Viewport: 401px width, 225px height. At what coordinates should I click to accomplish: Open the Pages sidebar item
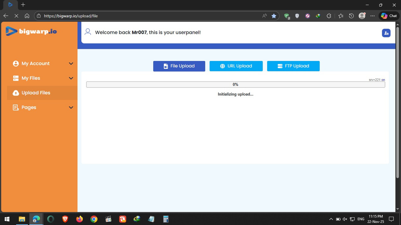pyautogui.click(x=42, y=107)
